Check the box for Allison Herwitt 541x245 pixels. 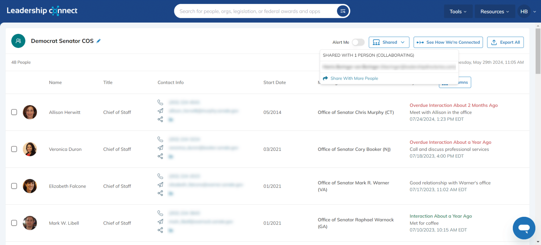[14, 112]
